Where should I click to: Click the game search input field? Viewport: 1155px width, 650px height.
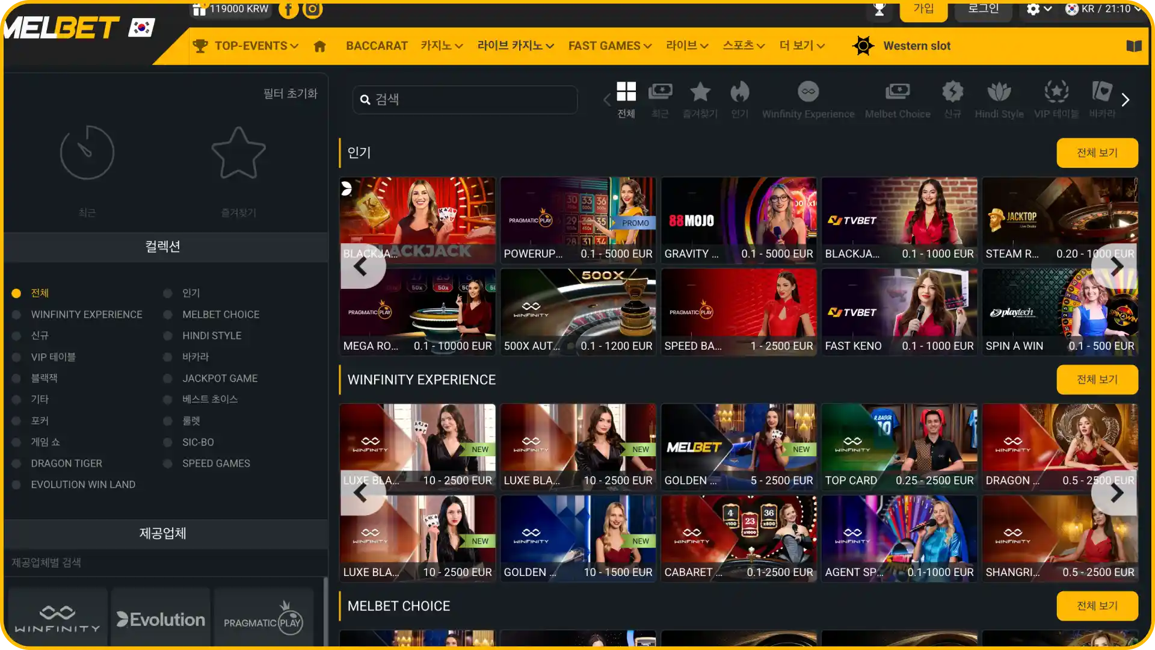coord(465,100)
